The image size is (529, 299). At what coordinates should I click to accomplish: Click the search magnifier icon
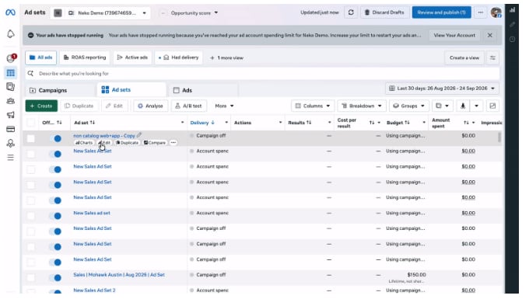30,74
